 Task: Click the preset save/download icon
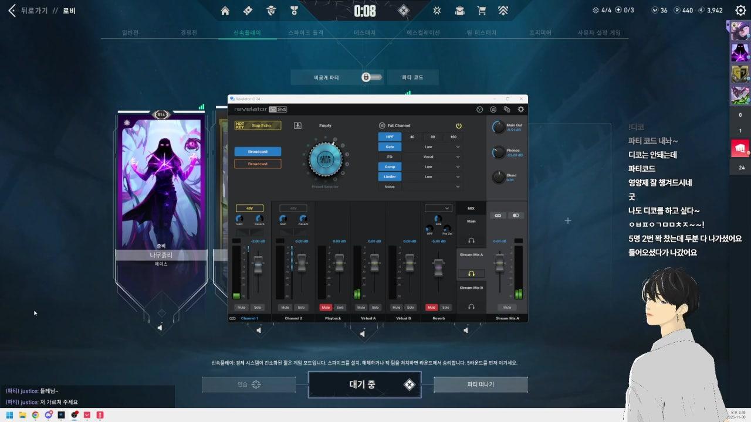point(297,125)
